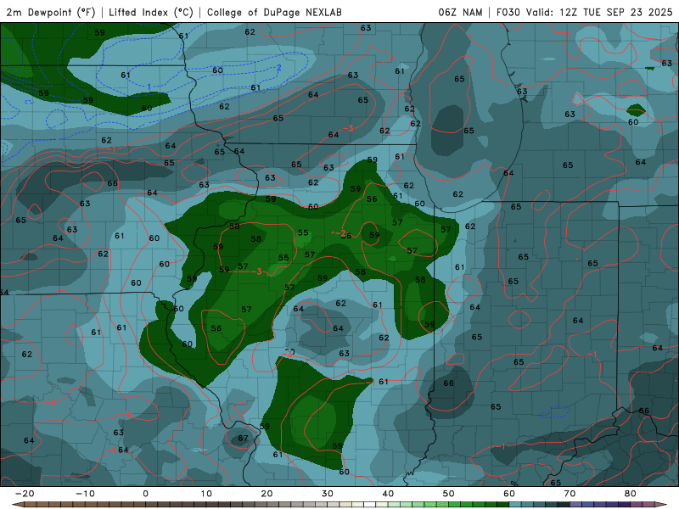
Task: Click the '80' color bar tick label
Action: coord(631,494)
